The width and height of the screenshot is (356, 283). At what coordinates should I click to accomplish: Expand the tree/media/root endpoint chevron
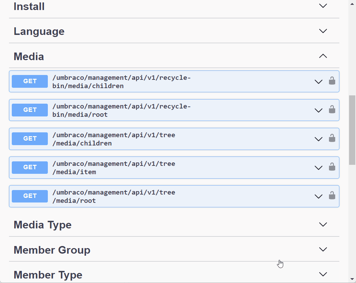[x=318, y=197]
